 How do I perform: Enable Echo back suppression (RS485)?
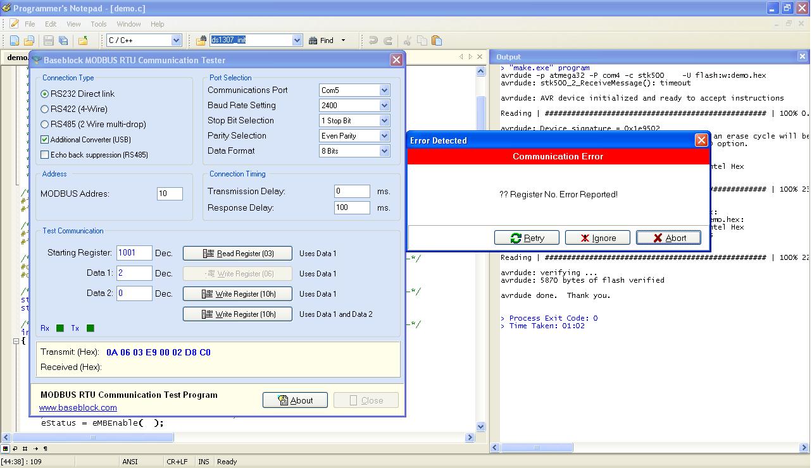coord(44,154)
